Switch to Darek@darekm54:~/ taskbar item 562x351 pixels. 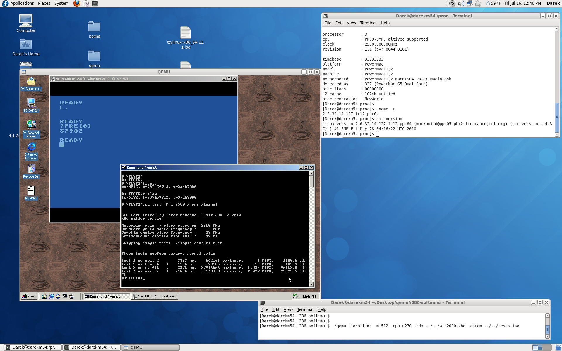(91, 347)
